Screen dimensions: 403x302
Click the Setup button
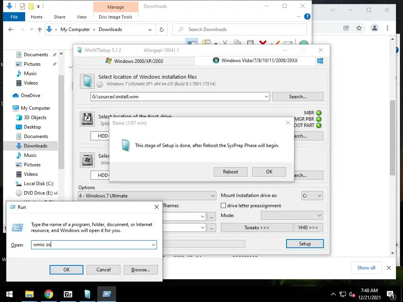(x=305, y=244)
